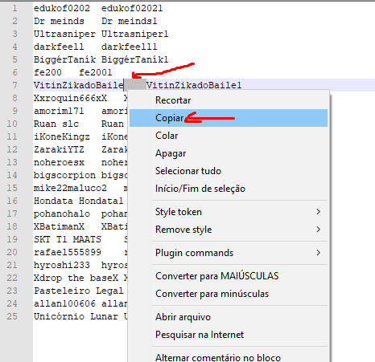Click text bigscorpion on line 14
The height and width of the screenshot is (362, 375).
[64, 175]
